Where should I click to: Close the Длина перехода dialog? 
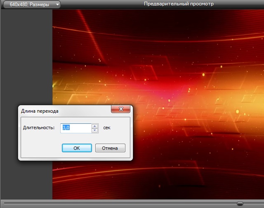[x=120, y=109]
